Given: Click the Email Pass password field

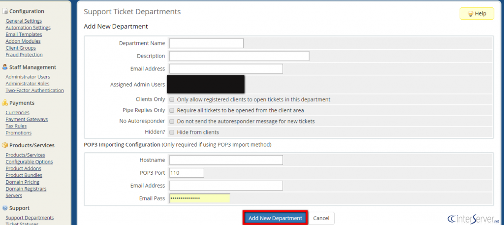Looking at the screenshot, I should click(200, 198).
